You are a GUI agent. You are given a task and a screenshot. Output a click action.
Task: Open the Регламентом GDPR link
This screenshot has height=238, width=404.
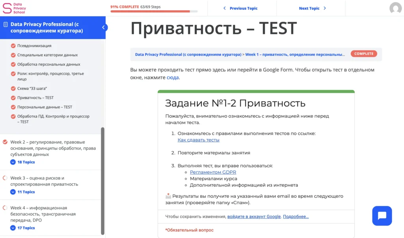coord(213,172)
